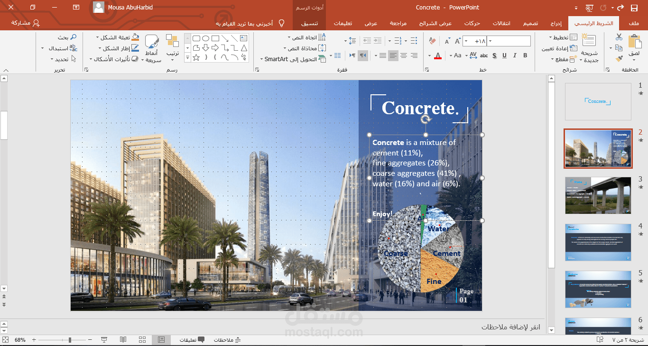
Task: Open the Animations (حركات) tab
Action: (472, 23)
